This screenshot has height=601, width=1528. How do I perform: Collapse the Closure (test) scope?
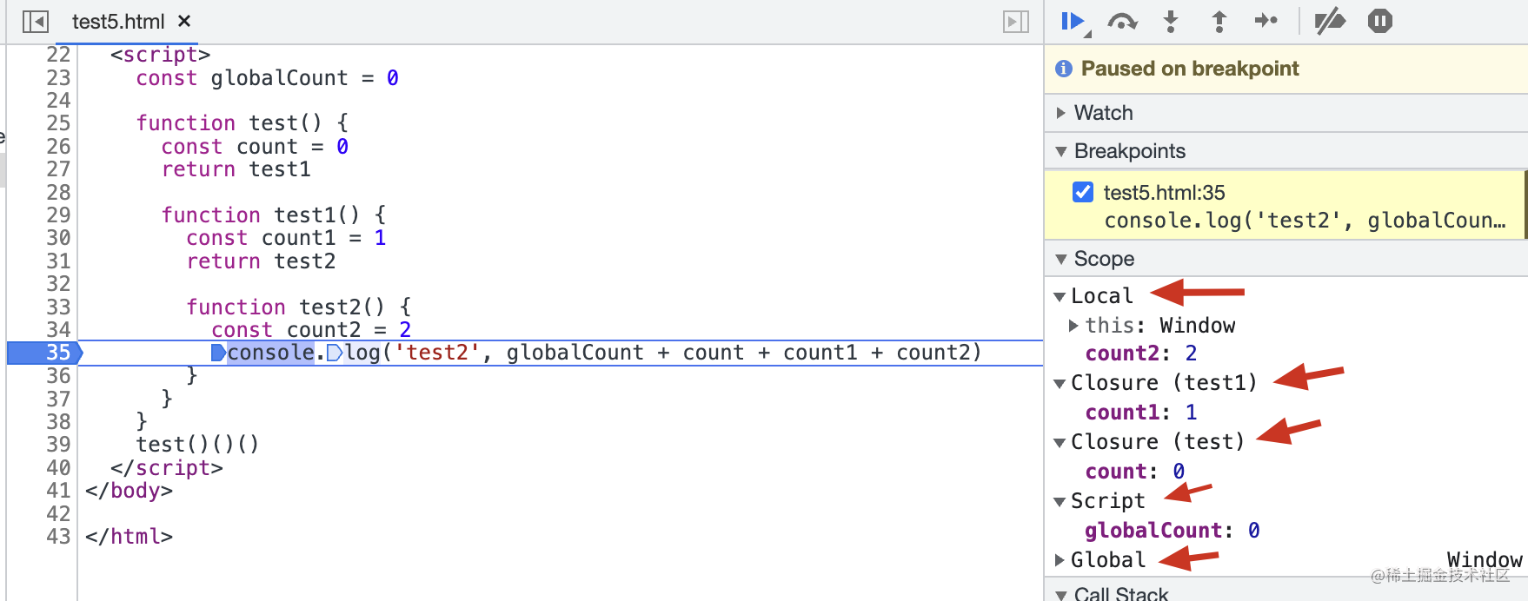[1060, 443]
